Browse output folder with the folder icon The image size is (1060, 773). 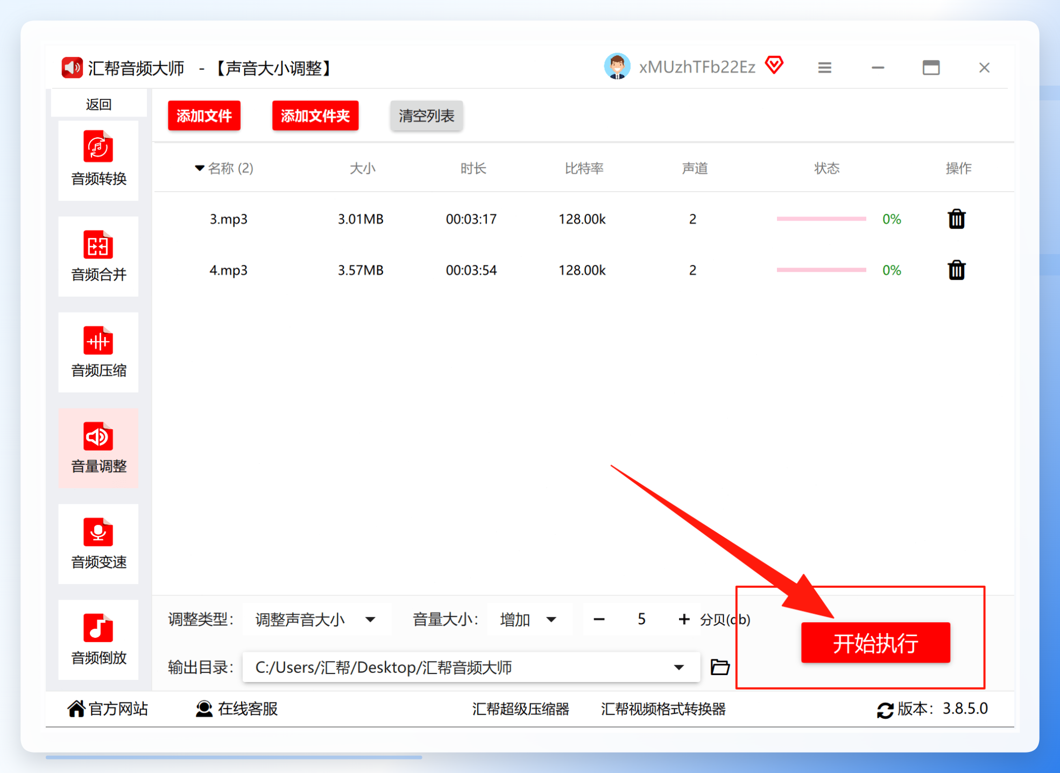click(x=720, y=667)
